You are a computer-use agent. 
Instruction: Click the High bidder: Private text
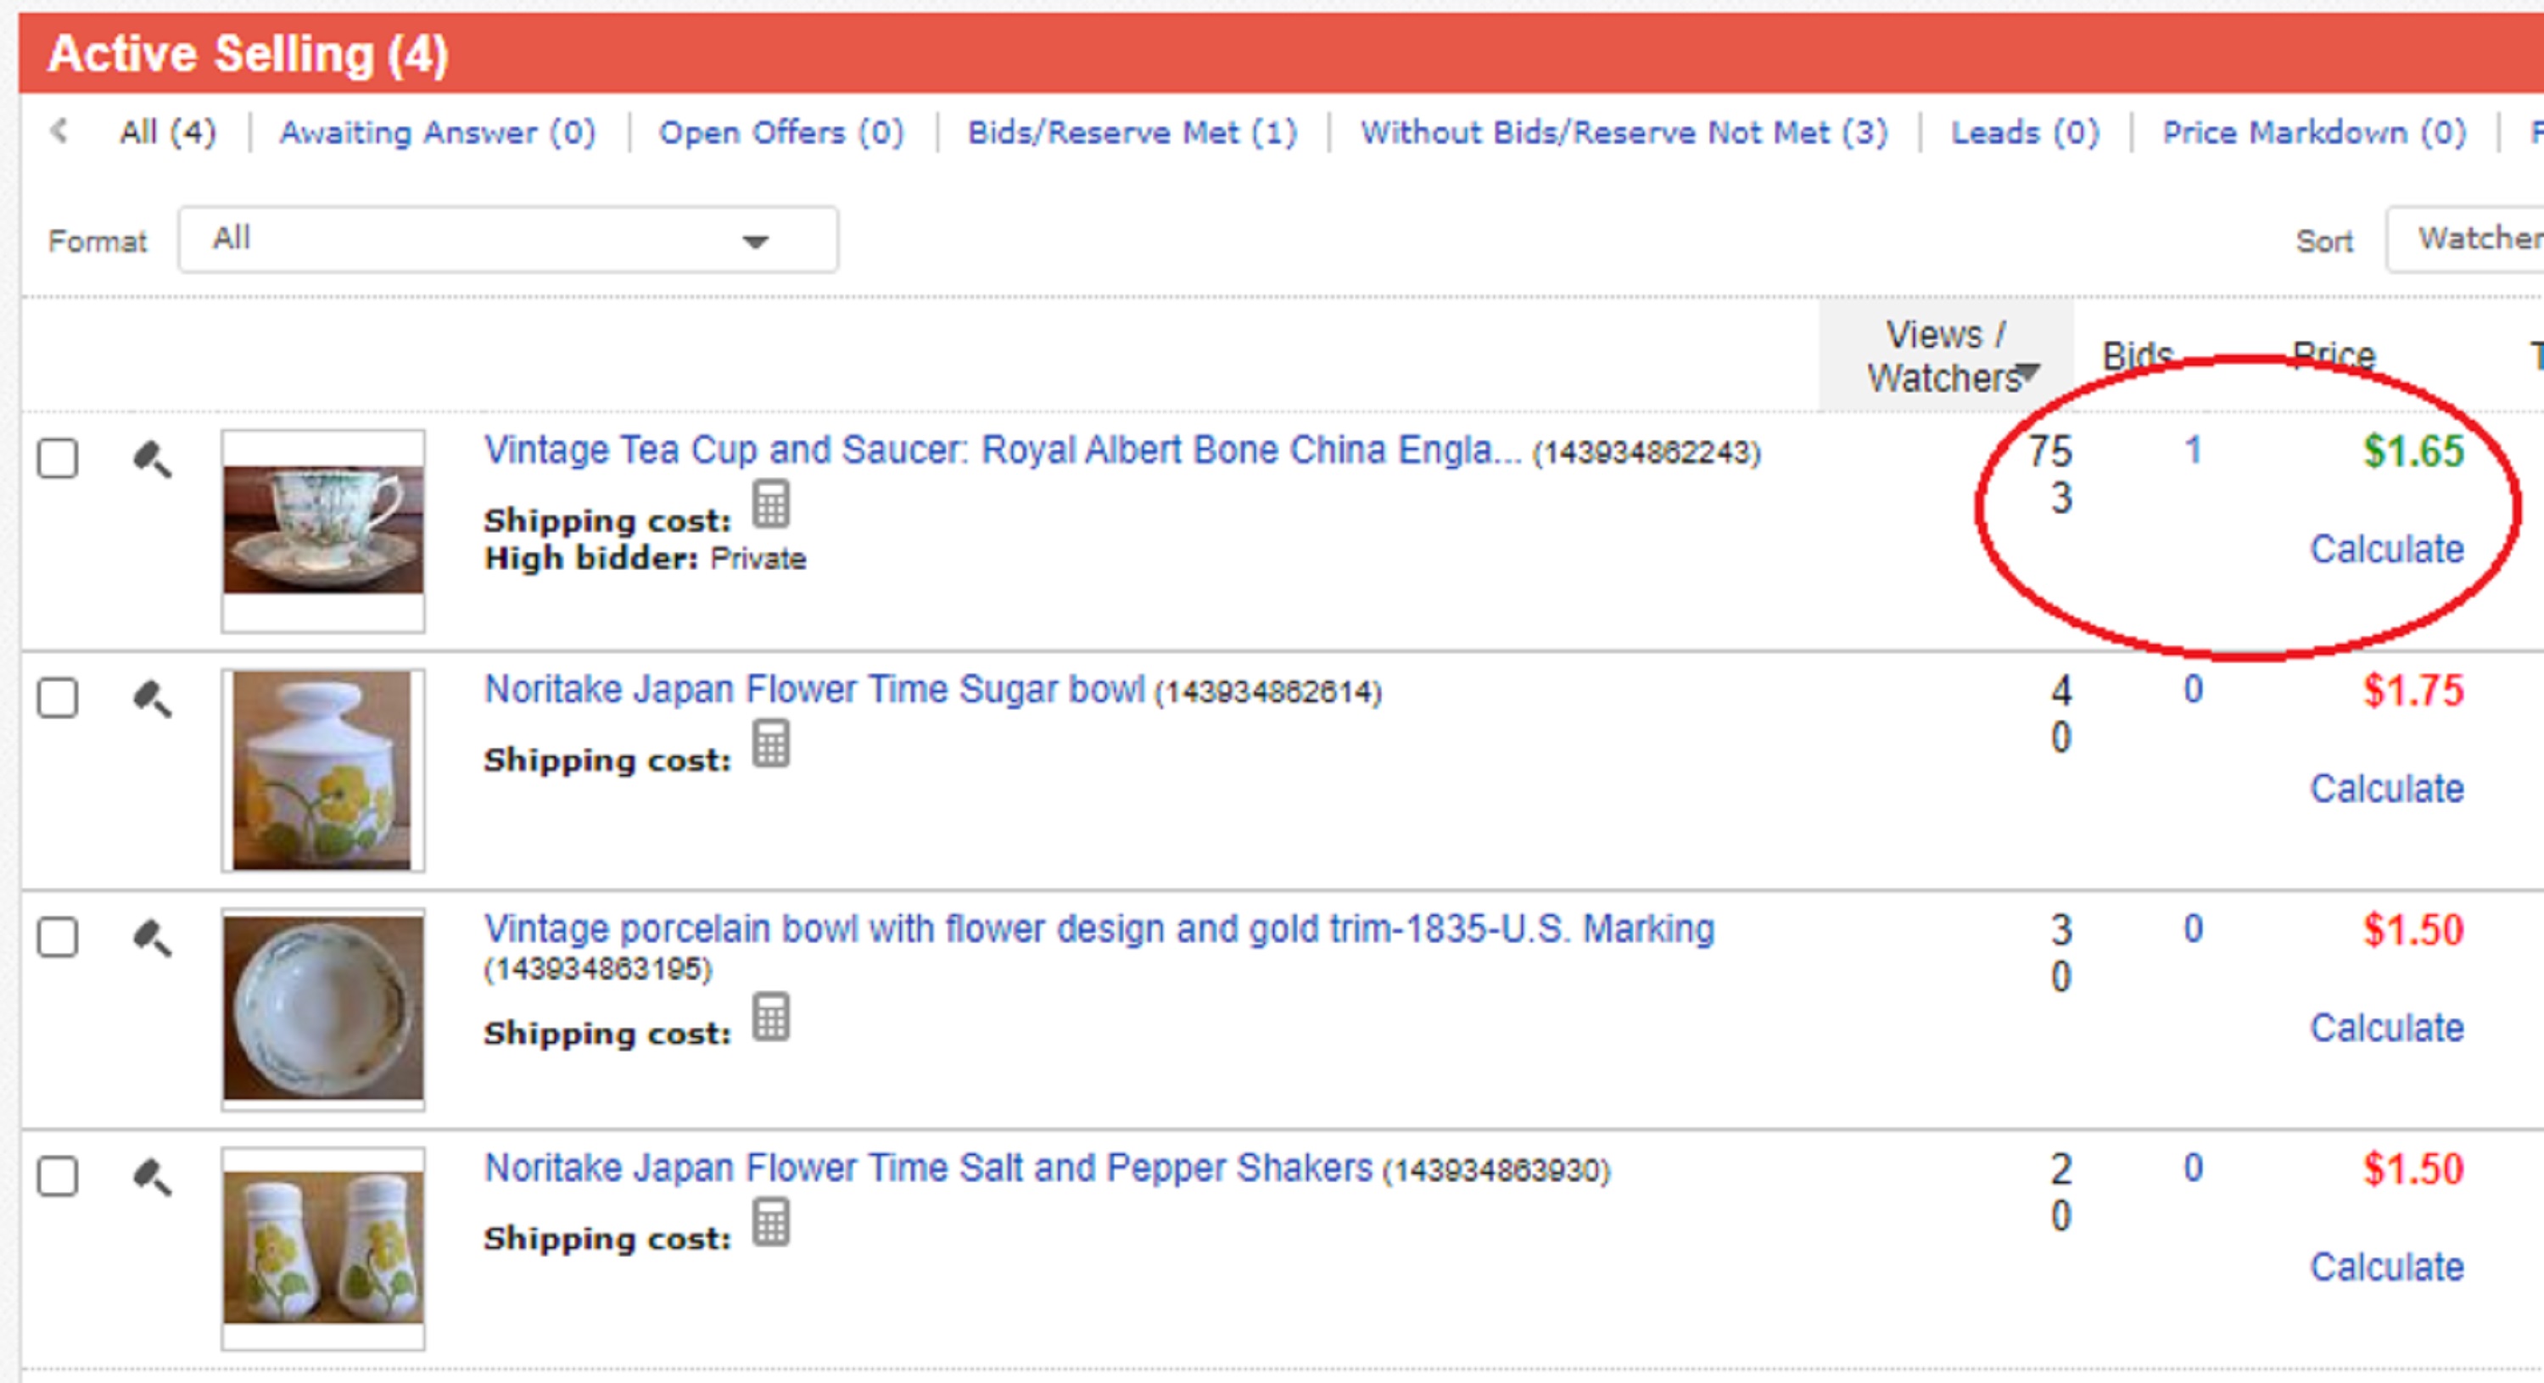click(x=645, y=559)
